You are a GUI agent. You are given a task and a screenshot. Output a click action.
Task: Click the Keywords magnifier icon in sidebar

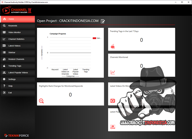coord(4,26)
